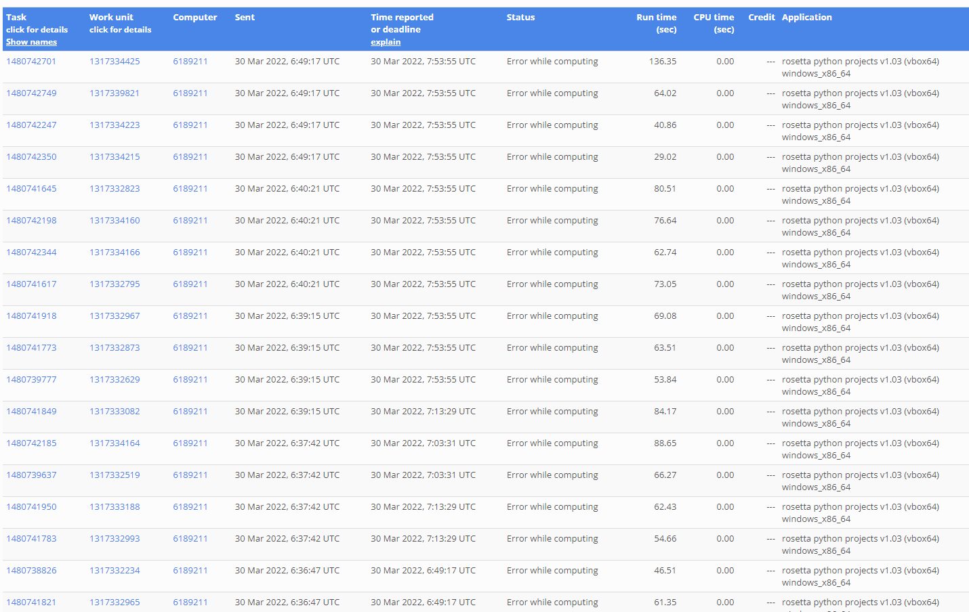
Task: Open work unit 1317334166
Action: (x=115, y=252)
